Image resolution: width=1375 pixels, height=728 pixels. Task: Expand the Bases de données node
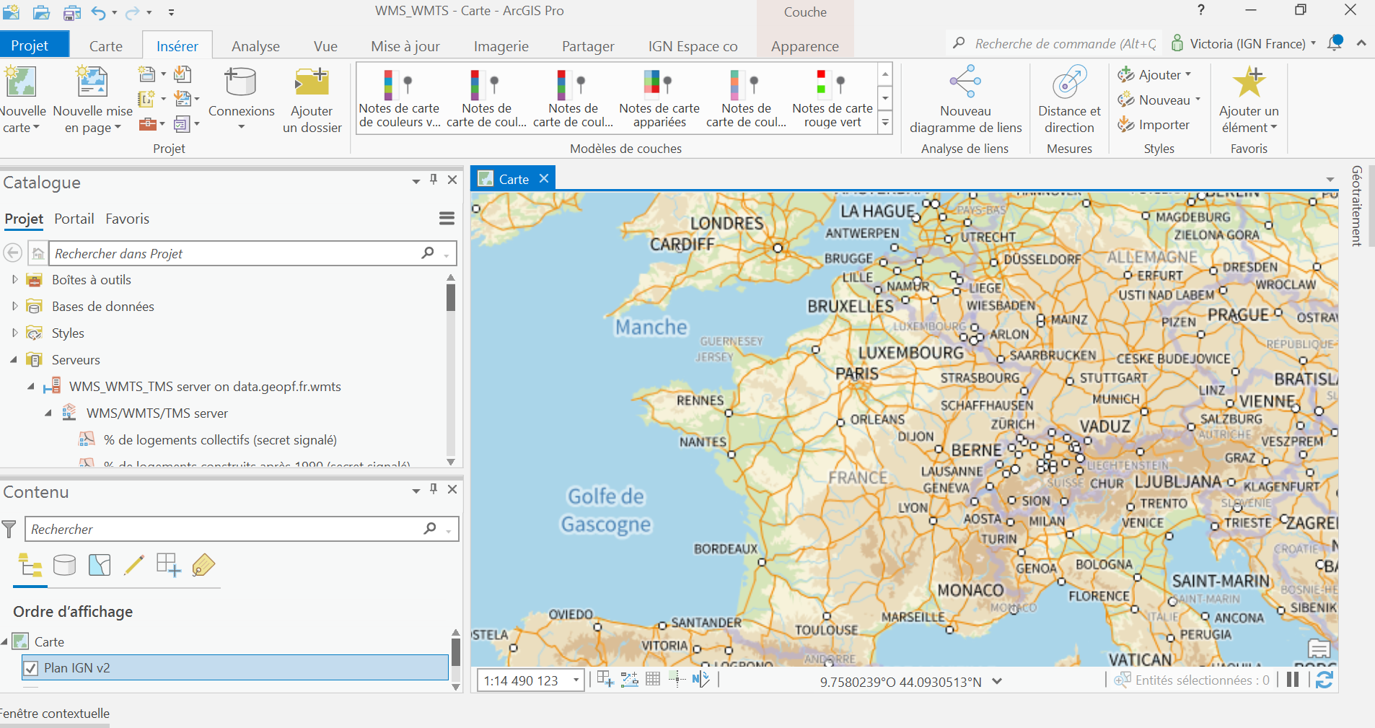point(14,306)
